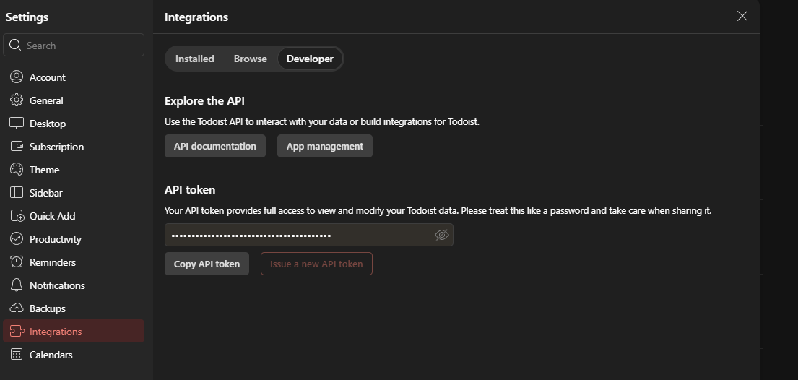Click the Reminders alarm clock icon

(17, 262)
